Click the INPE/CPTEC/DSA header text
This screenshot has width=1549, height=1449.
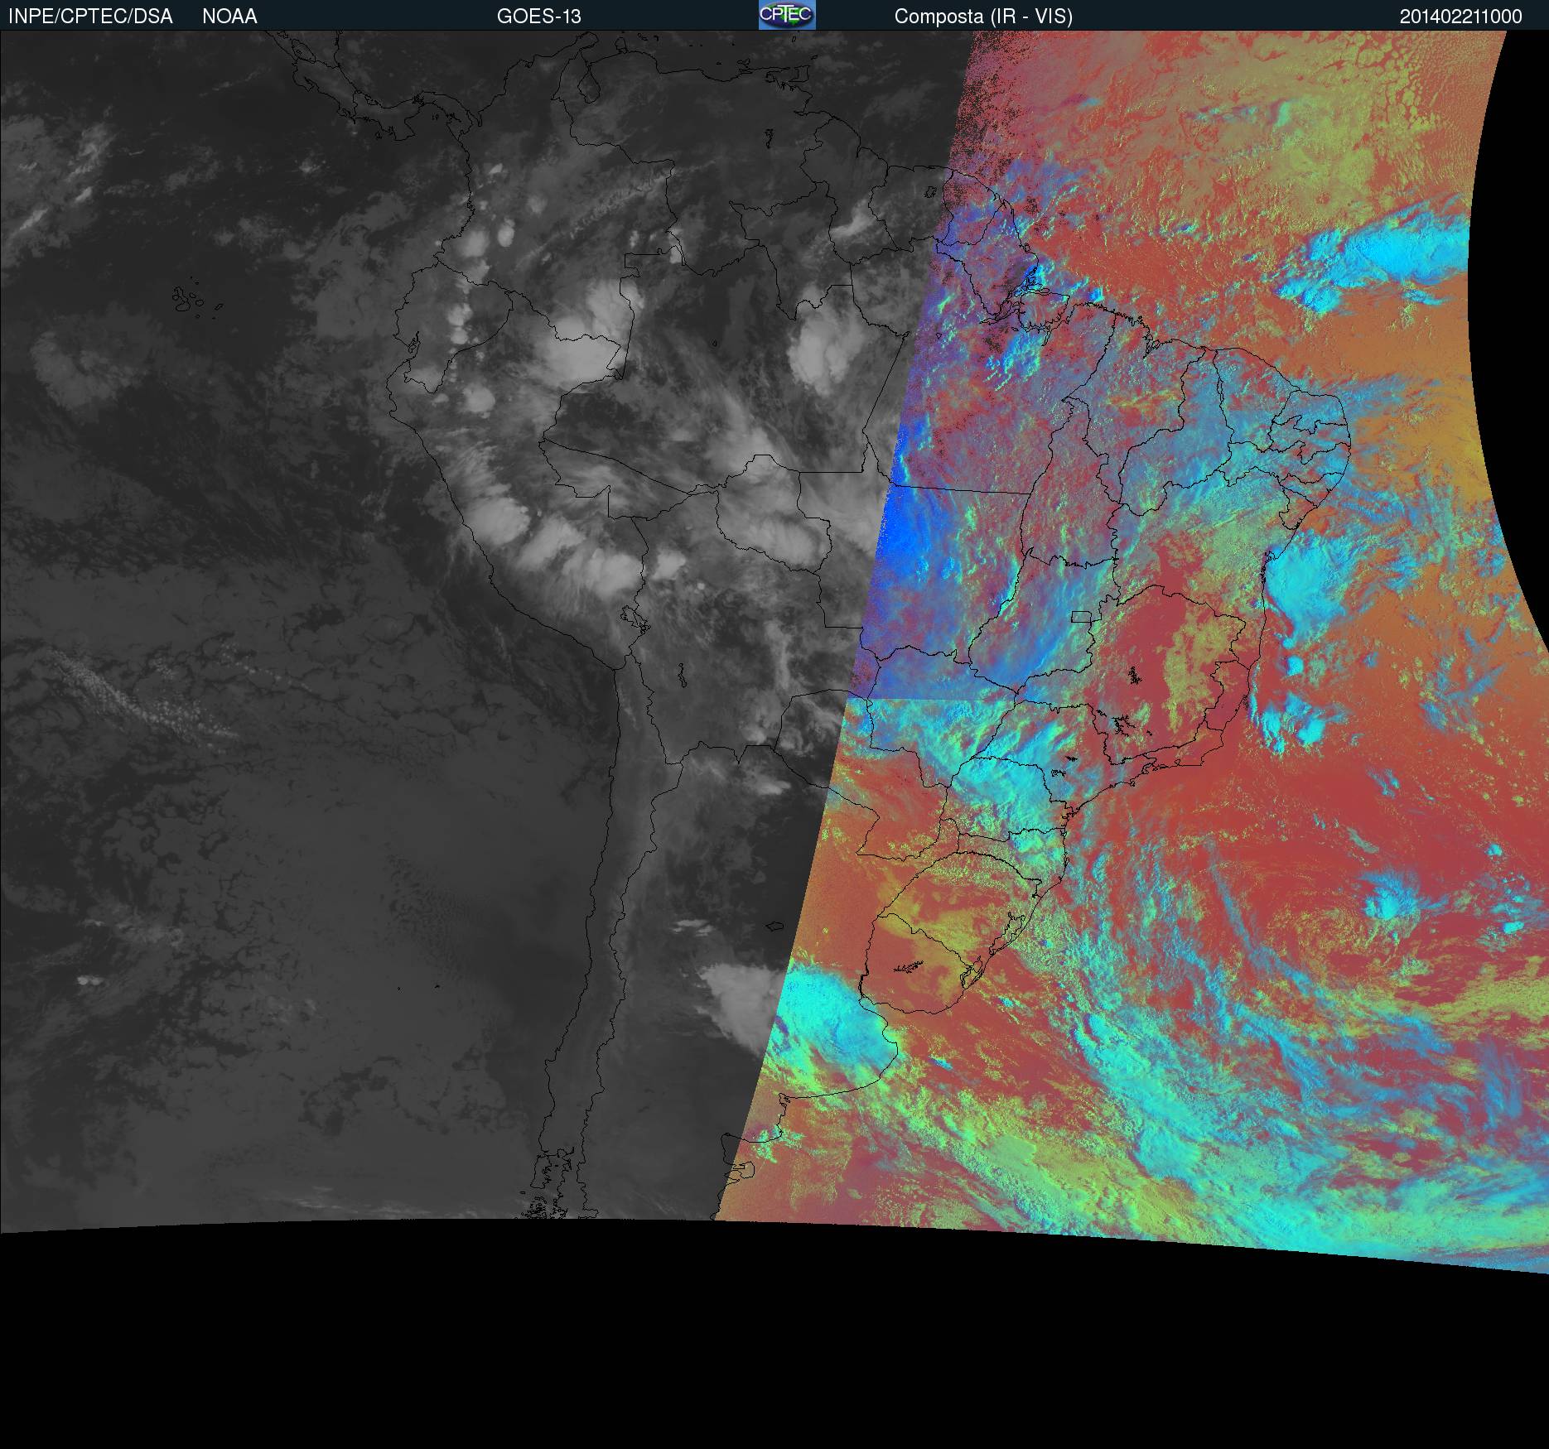90,17
